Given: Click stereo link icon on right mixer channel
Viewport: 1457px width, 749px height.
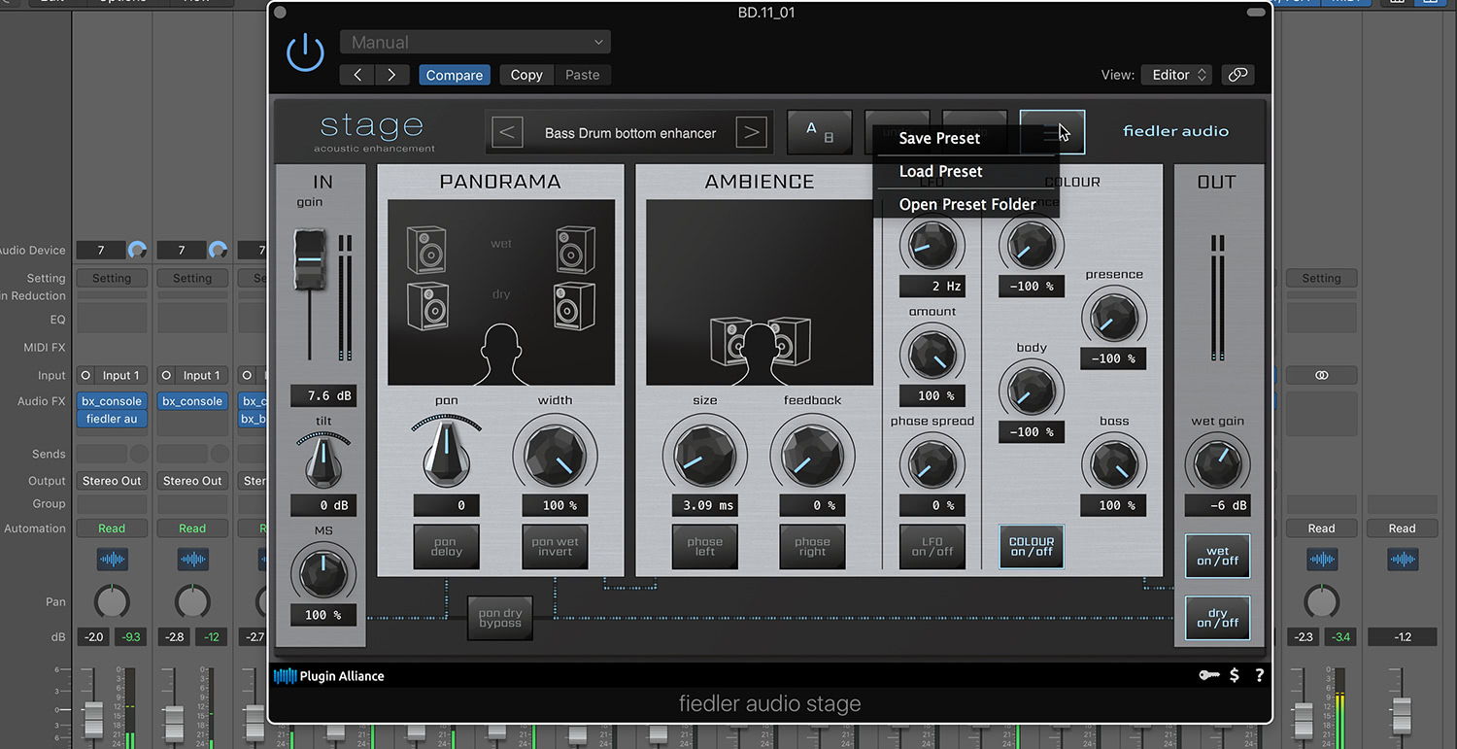Looking at the screenshot, I should click(x=1321, y=375).
